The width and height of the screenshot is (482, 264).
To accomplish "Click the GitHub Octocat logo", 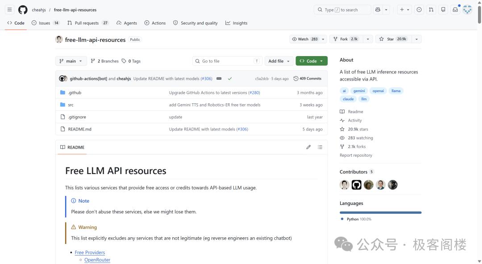I will tap(23, 10).
